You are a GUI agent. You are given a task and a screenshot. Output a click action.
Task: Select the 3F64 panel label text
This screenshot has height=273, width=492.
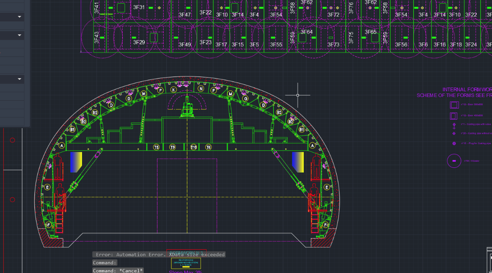(x=307, y=32)
